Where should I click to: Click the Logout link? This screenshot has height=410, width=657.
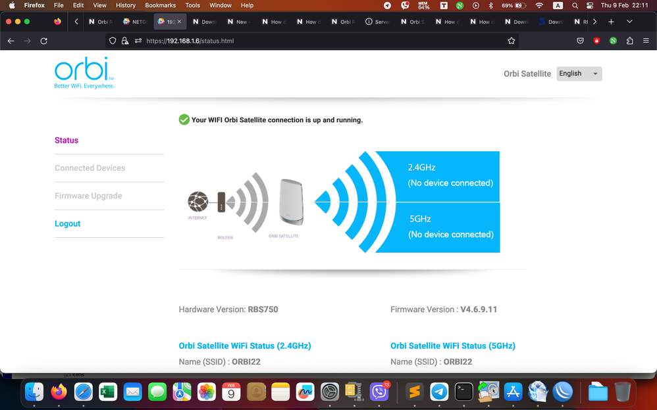point(67,223)
